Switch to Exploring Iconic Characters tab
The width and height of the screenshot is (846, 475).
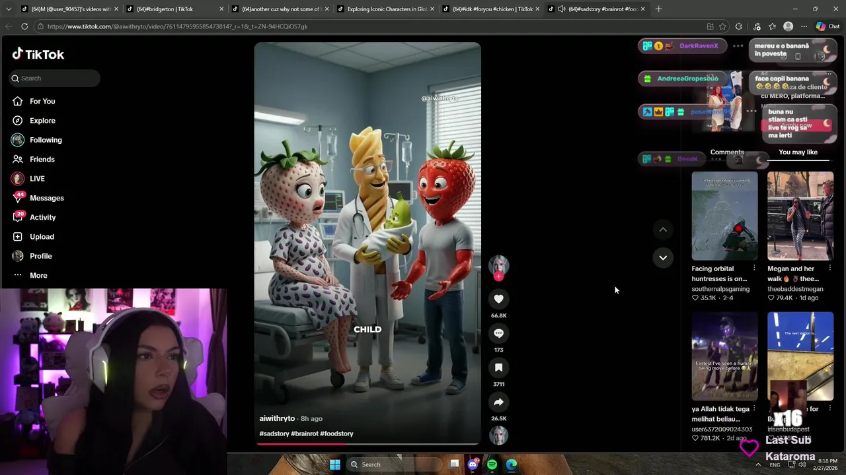pyautogui.click(x=385, y=9)
